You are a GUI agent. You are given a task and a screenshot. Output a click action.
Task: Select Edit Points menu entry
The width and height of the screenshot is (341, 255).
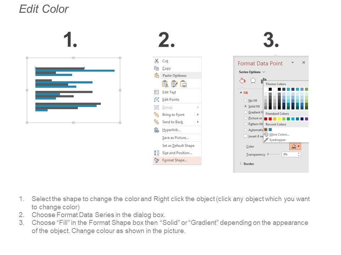point(170,100)
